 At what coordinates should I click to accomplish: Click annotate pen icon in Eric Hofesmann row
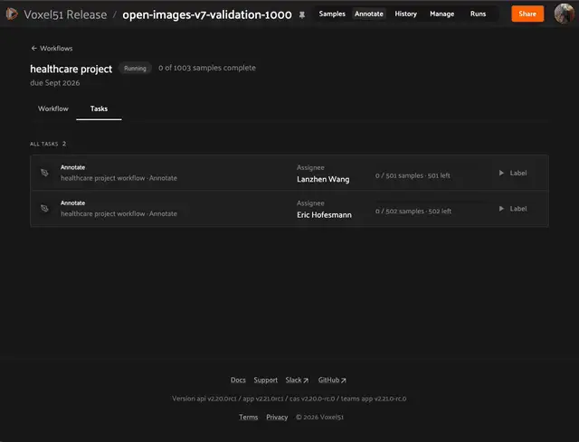click(x=44, y=209)
